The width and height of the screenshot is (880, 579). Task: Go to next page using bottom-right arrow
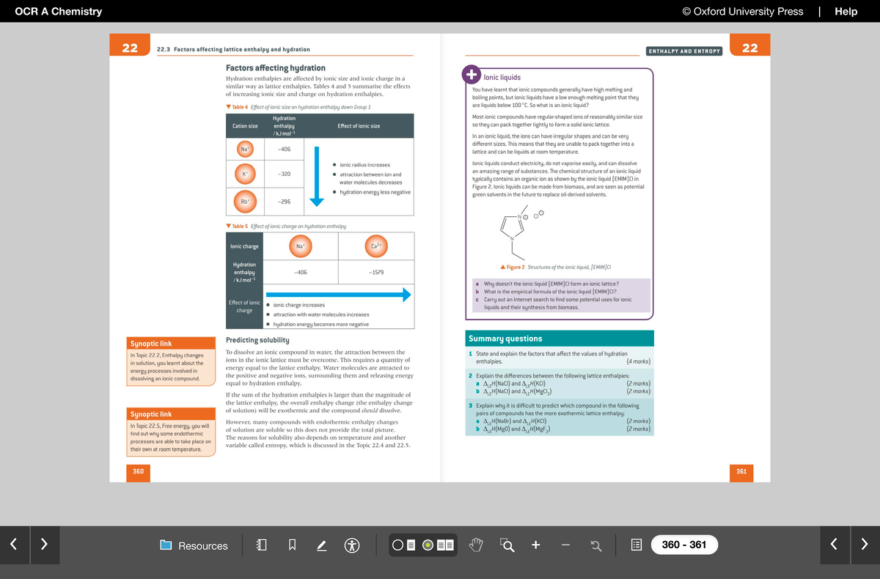coord(864,544)
